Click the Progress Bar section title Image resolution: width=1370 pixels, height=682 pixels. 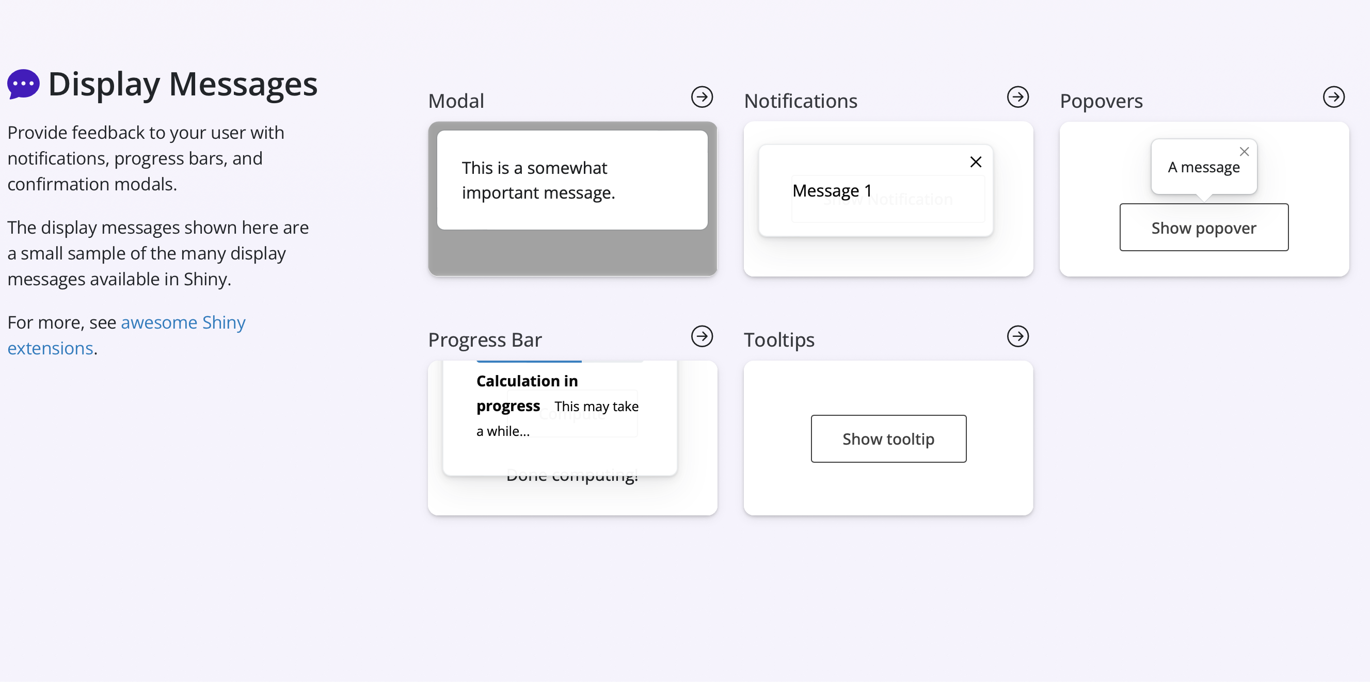click(485, 339)
